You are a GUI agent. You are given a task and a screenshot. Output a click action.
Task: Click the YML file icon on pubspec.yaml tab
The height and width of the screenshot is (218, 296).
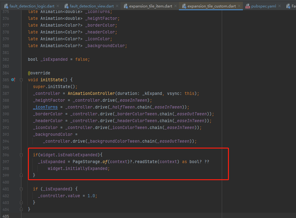248,6
